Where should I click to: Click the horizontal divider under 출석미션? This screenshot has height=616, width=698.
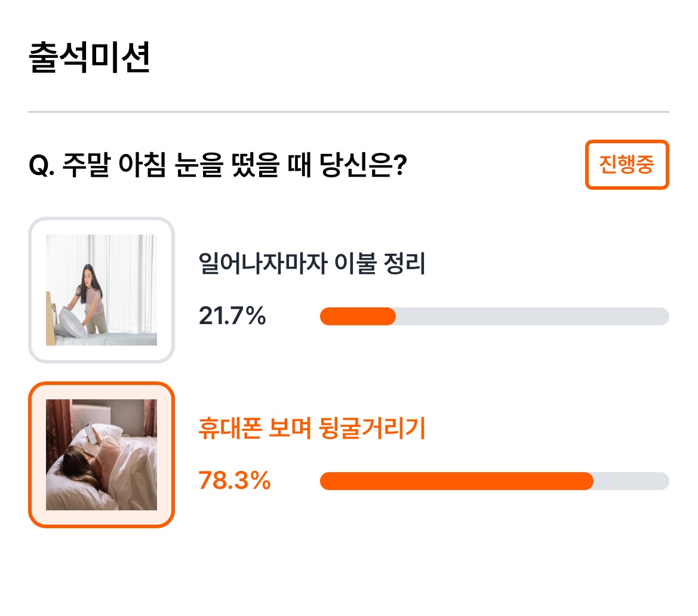349,112
